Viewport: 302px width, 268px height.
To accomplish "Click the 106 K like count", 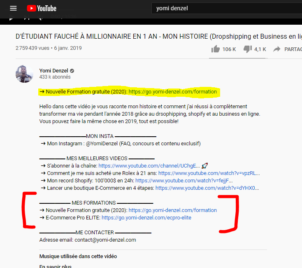I will pos(229,49).
